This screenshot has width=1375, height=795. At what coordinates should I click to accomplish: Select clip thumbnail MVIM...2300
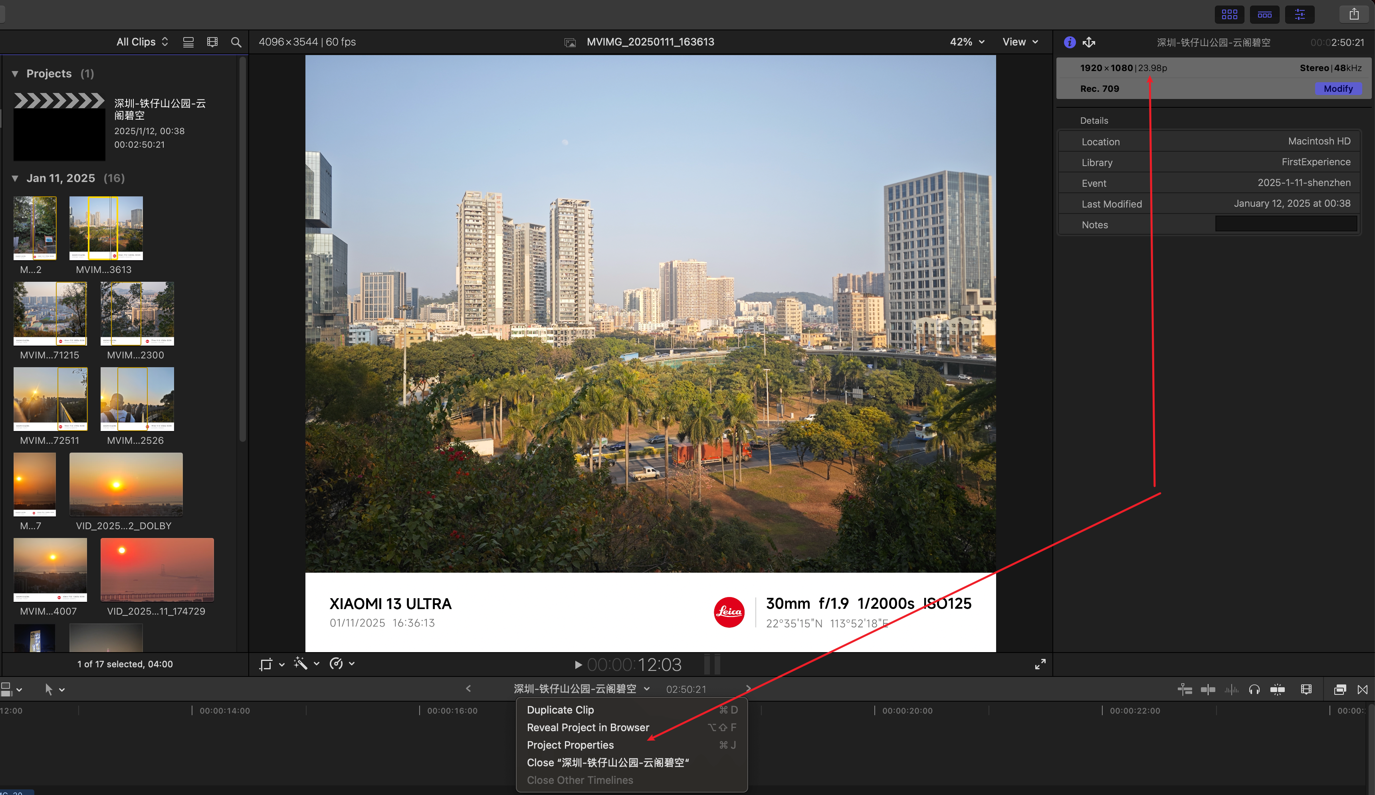137,314
